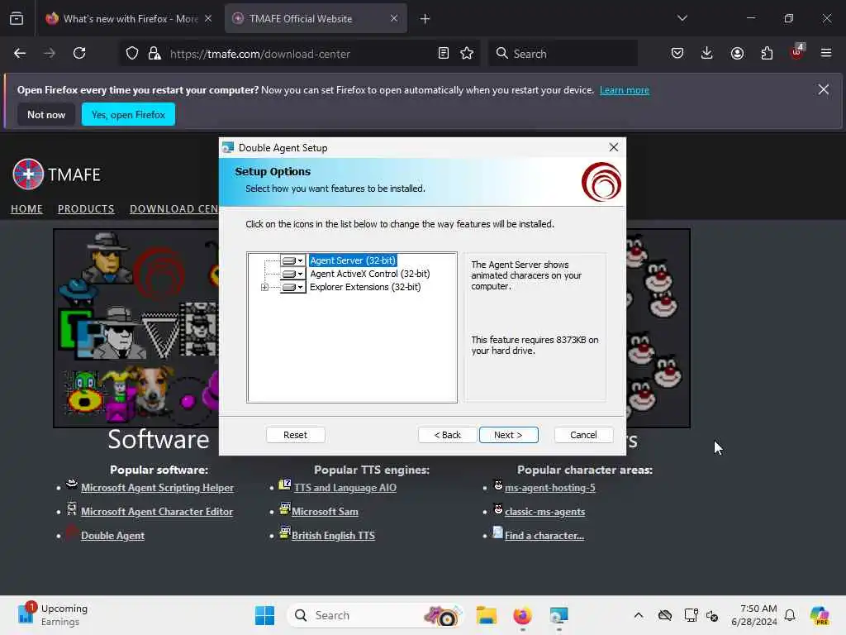846x635 pixels.
Task: Cancel the Double Agent Setup
Action: tap(583, 435)
